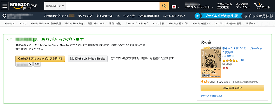Click the プライムビデオ学生版 banner label
This screenshot has height=108, width=275.
click(x=221, y=16)
